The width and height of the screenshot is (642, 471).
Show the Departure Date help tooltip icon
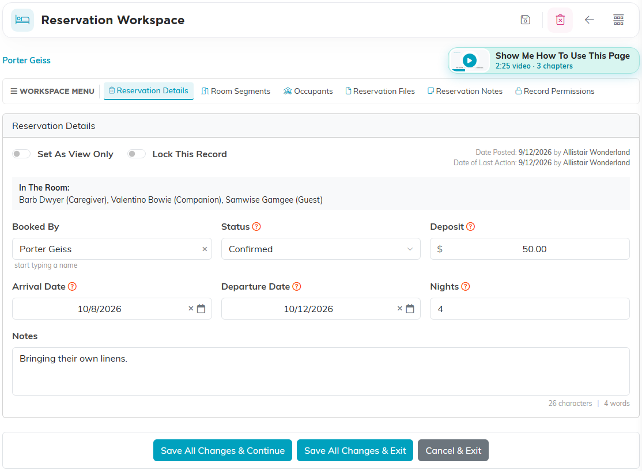coord(297,286)
